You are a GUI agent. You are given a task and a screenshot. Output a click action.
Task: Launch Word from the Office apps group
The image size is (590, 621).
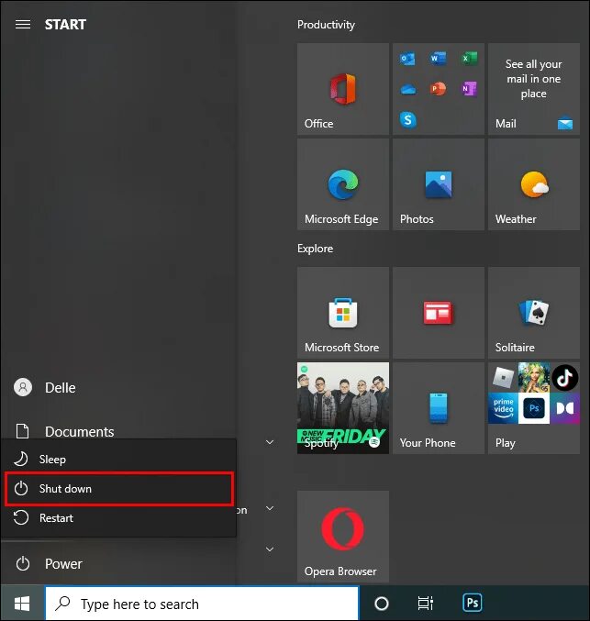click(439, 59)
